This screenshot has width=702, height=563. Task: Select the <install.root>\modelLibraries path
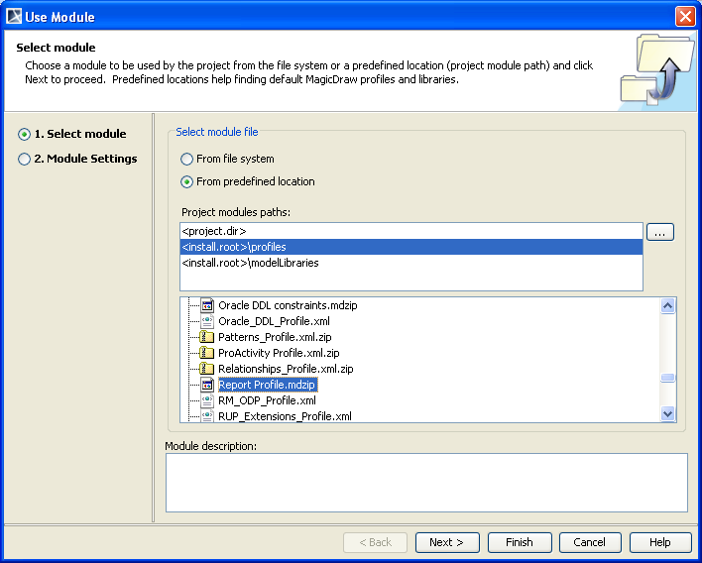coord(250,263)
